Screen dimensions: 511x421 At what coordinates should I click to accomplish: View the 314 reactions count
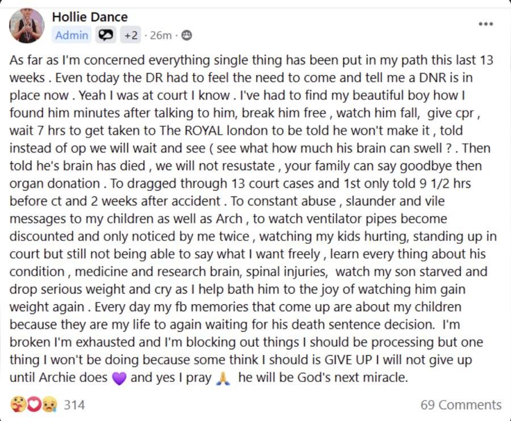click(74, 405)
